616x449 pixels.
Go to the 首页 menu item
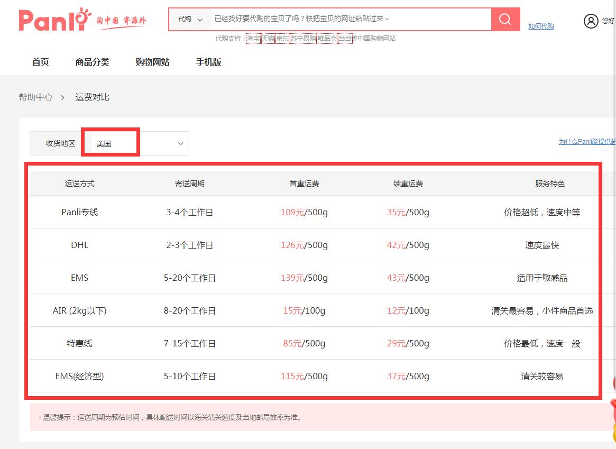40,62
